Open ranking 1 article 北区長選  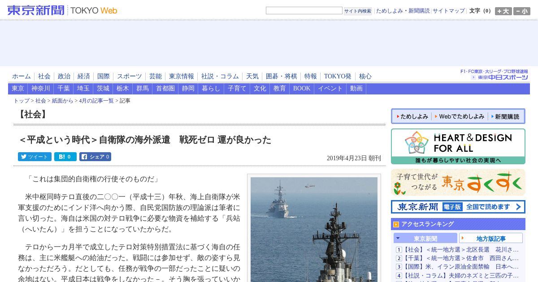(461, 250)
